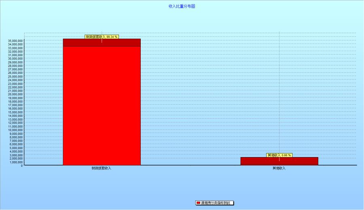Viewport: 364px width, 210px height.
Task: Click the 1,000,000 y-axis tick label
Action: coord(16,162)
